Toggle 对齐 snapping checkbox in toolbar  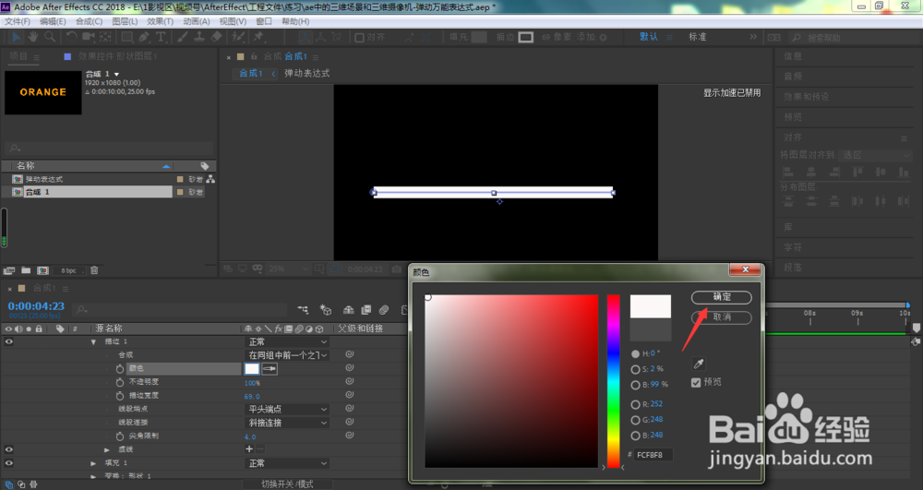(359, 38)
